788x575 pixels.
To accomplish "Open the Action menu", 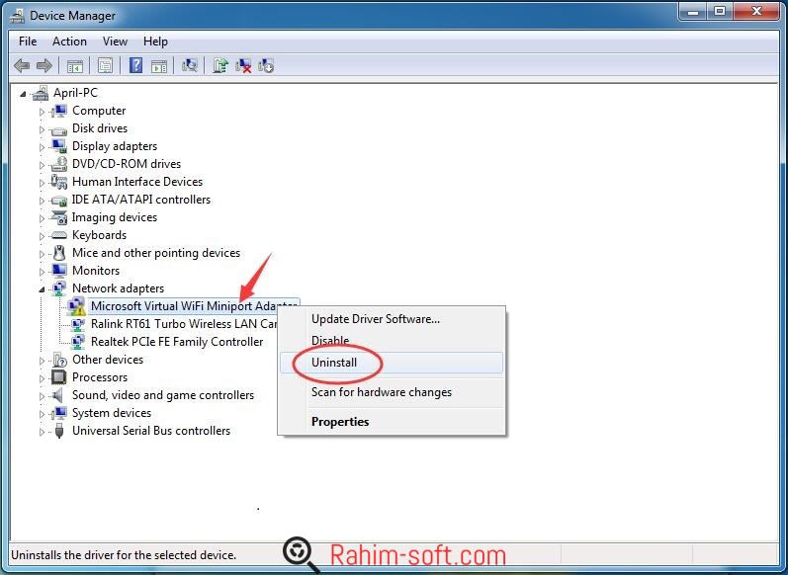I will coord(69,41).
